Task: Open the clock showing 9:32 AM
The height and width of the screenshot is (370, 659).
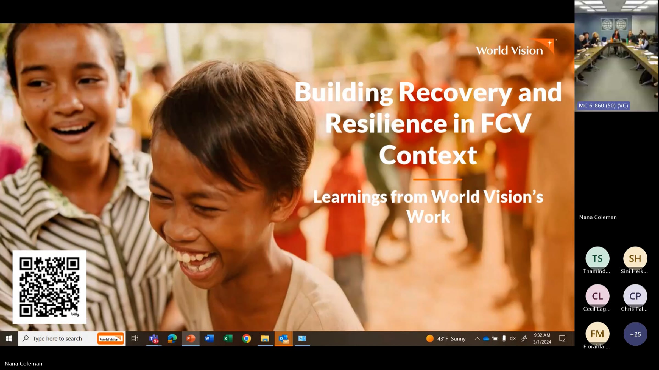Action: (542, 338)
